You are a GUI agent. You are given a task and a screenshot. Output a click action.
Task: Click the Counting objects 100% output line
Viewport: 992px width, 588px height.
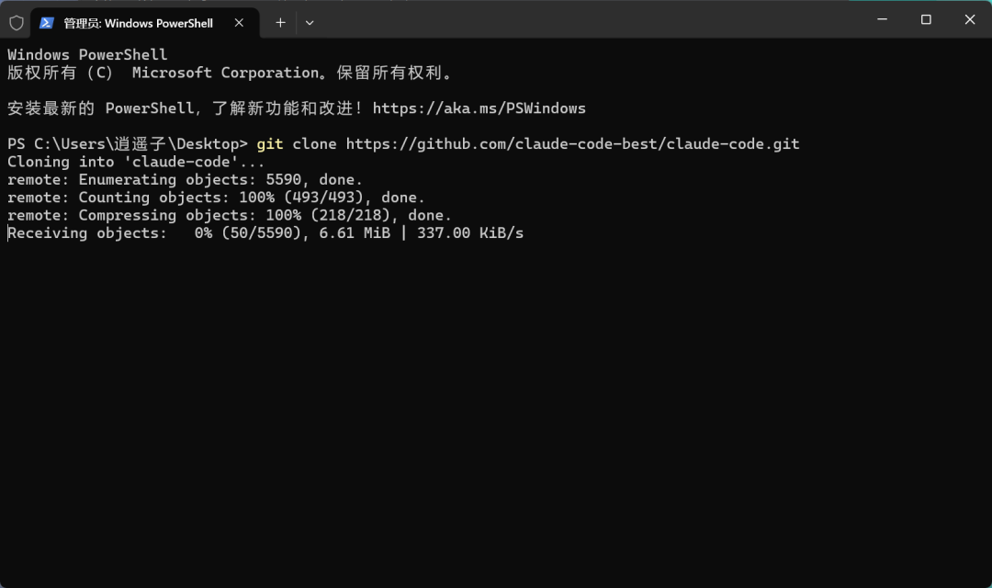pyautogui.click(x=216, y=198)
